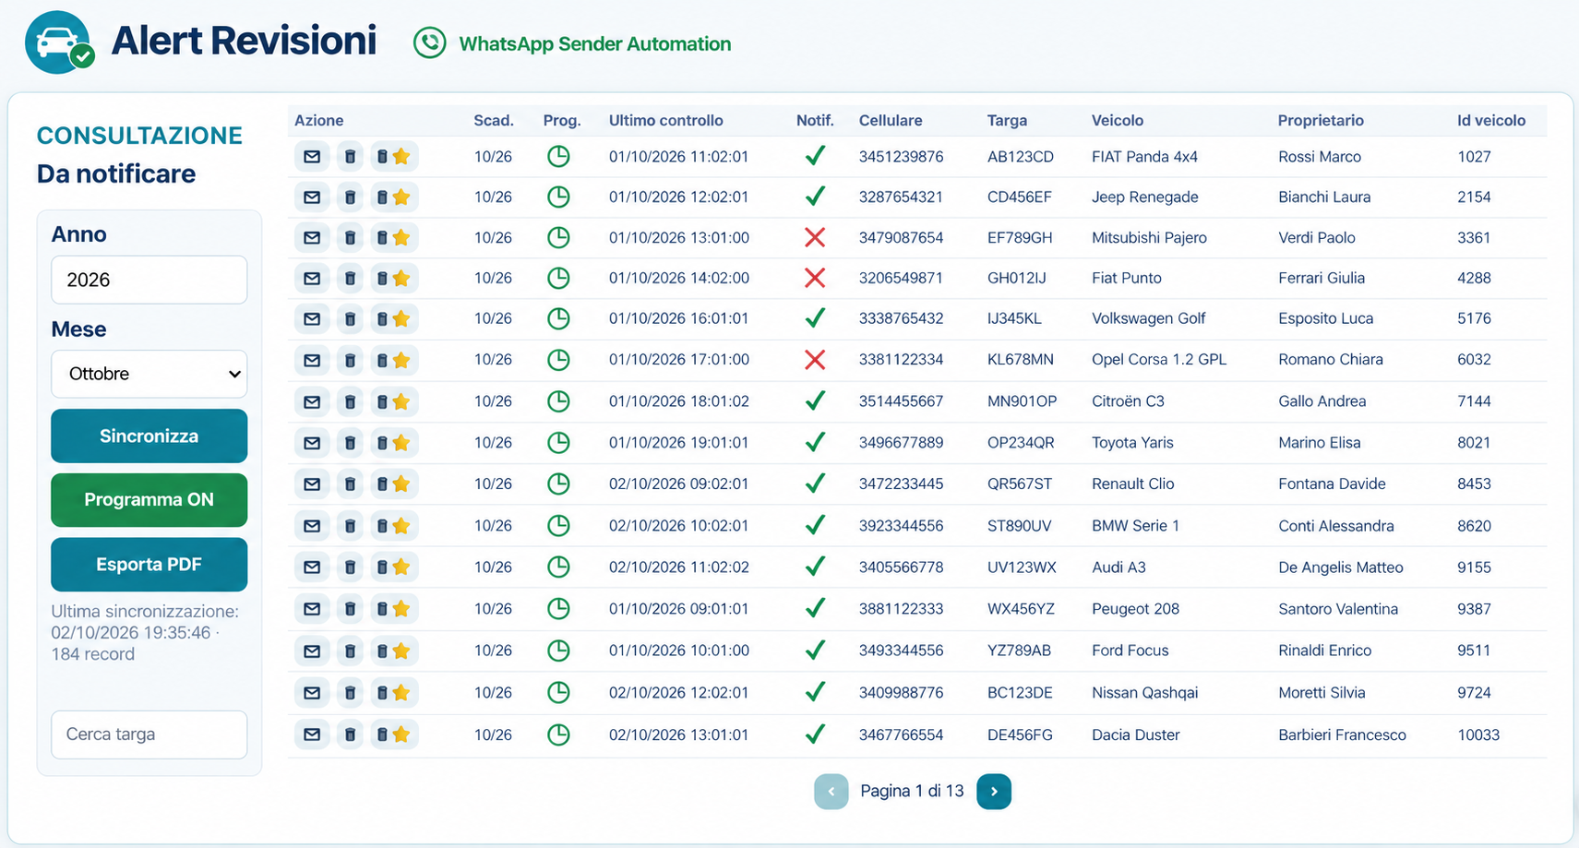The width and height of the screenshot is (1579, 848).
Task: Click the schedule clock icon for KL678MN
Action: (558, 360)
